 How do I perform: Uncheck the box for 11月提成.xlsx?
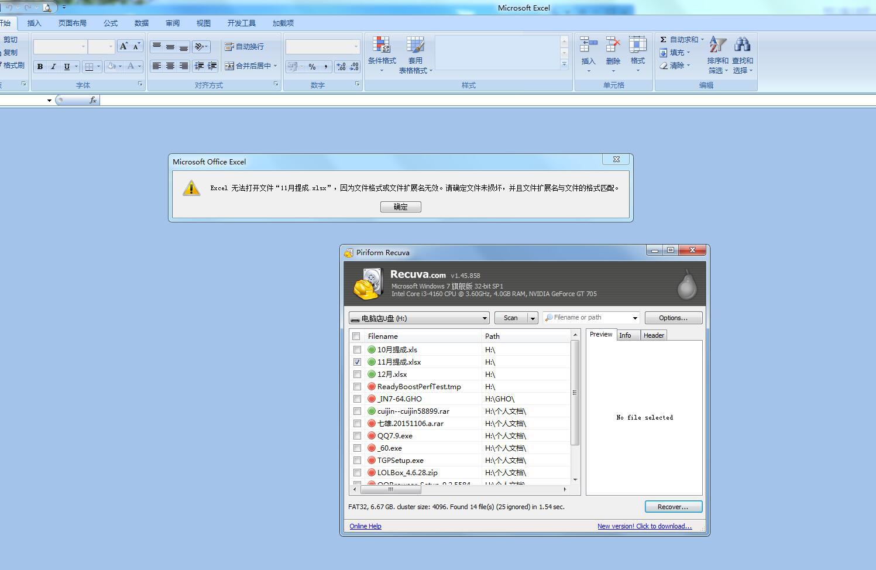click(x=357, y=362)
